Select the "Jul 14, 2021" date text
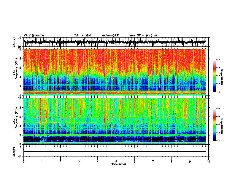The width and height of the screenshot is (235, 181). (83, 35)
